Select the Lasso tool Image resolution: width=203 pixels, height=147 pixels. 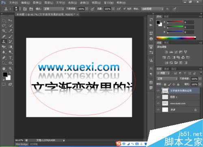coord(4,26)
